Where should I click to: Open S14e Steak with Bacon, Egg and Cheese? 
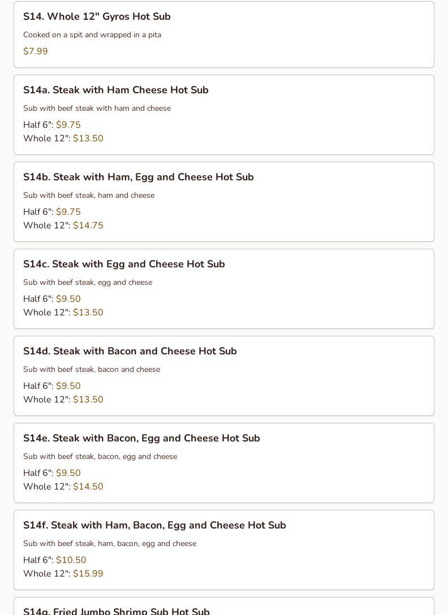(x=141, y=439)
